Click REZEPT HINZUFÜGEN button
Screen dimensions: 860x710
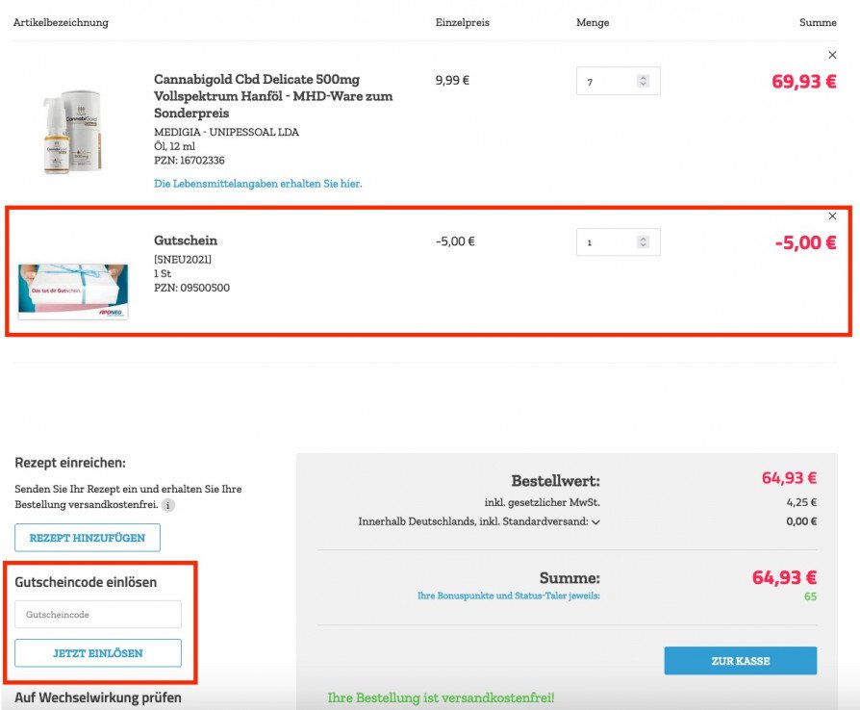click(x=88, y=538)
